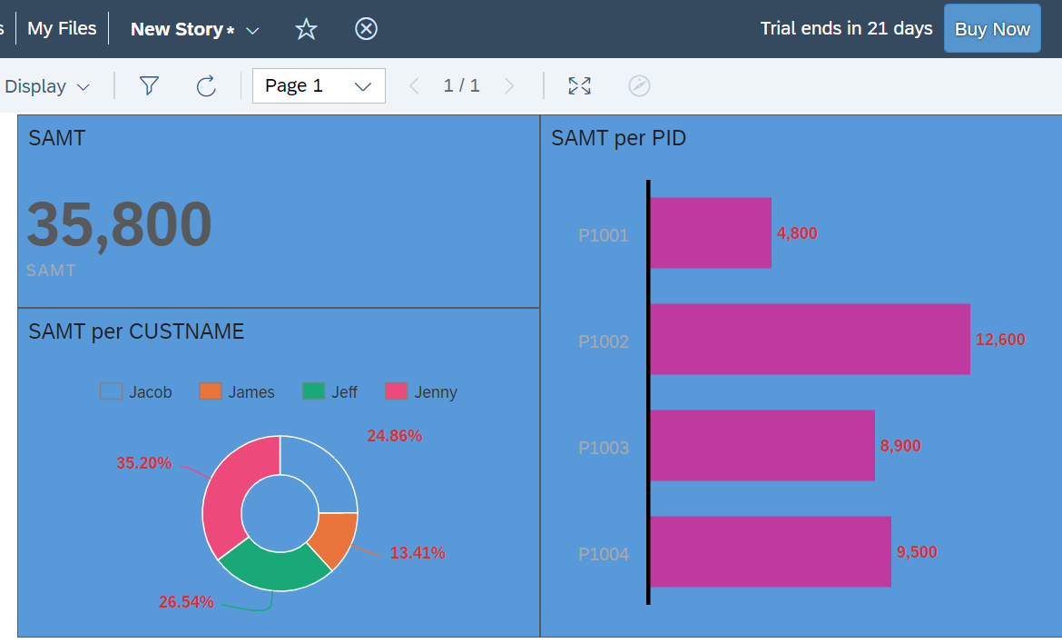The image size is (1062, 643).
Task: Toggle Jacob legend entry
Action: click(x=136, y=391)
